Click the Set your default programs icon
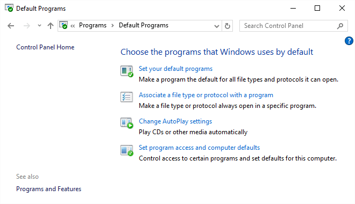This screenshot has width=355, height=204. 127,71
